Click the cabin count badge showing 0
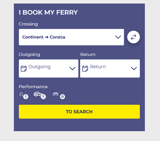This screenshot has height=141, width=160. [x=62, y=96]
